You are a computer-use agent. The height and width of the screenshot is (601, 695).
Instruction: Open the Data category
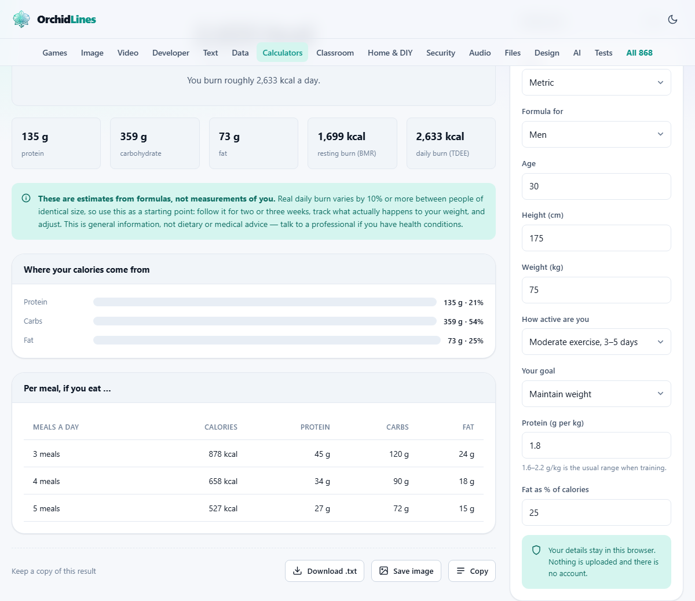coord(240,53)
